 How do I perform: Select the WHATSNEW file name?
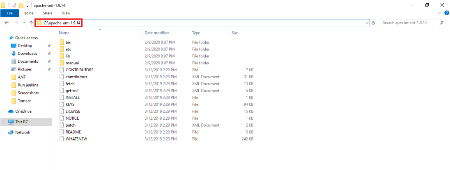[x=76, y=139]
